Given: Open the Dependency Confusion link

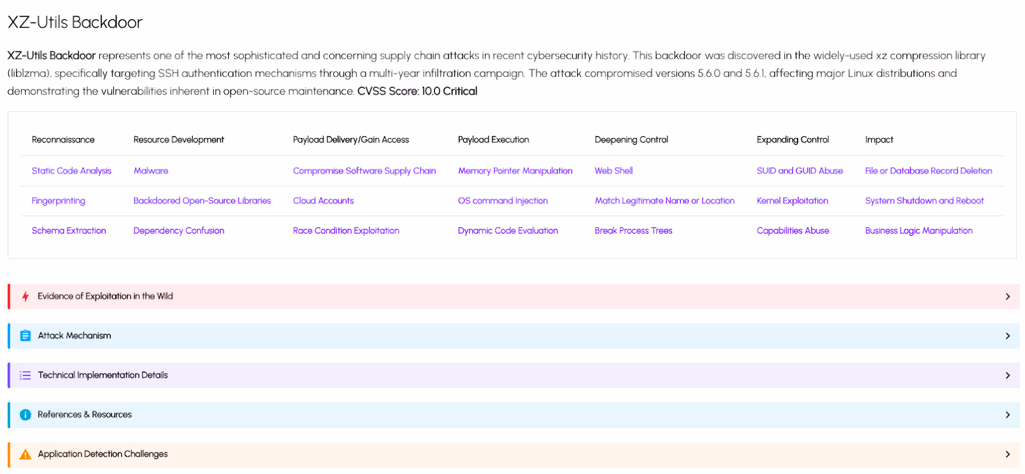Looking at the screenshot, I should pos(179,231).
